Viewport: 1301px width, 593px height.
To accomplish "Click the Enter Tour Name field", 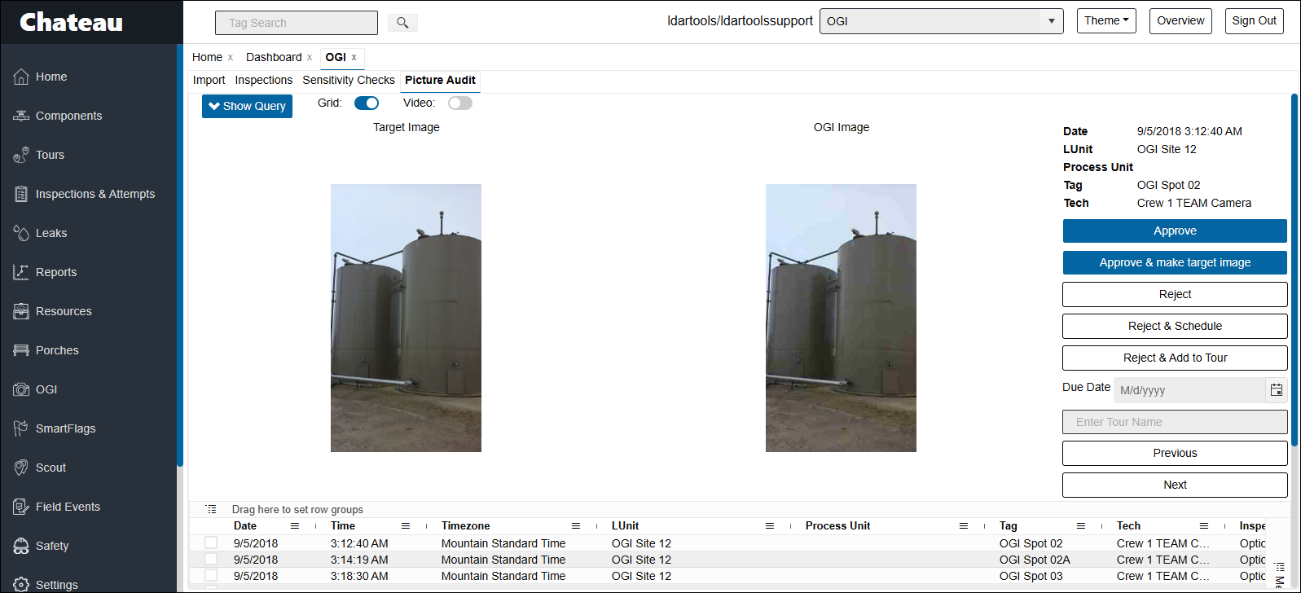I will tap(1174, 422).
